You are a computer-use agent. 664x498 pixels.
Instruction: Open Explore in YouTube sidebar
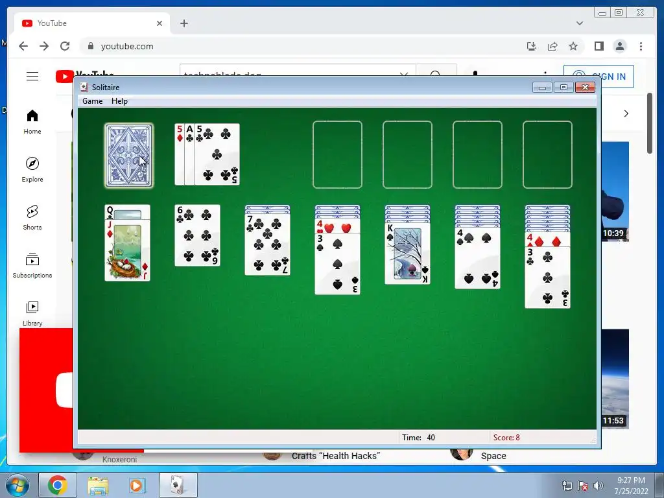pyautogui.click(x=32, y=170)
